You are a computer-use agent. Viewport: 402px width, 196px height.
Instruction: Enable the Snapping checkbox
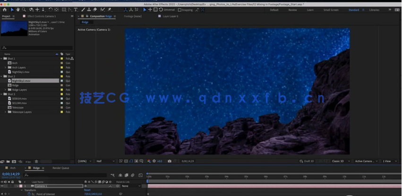coord(180,10)
